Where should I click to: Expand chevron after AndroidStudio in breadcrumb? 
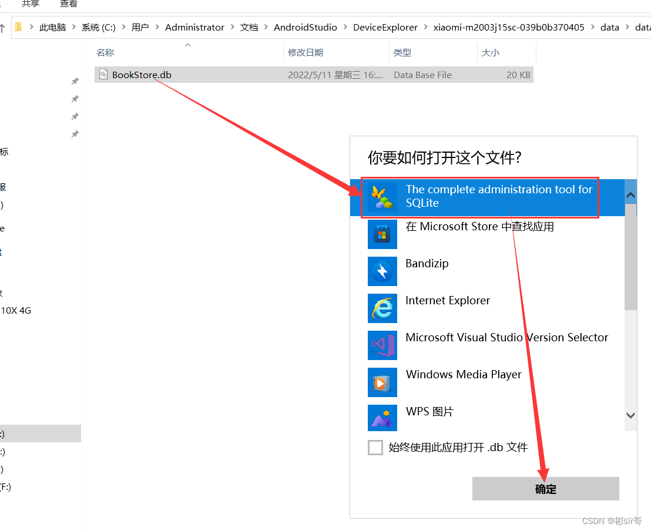(345, 27)
